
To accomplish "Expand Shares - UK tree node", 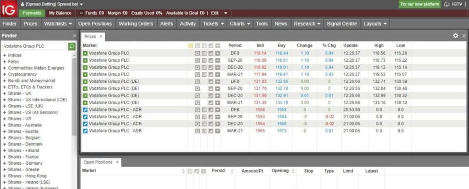I will pos(5,93).
